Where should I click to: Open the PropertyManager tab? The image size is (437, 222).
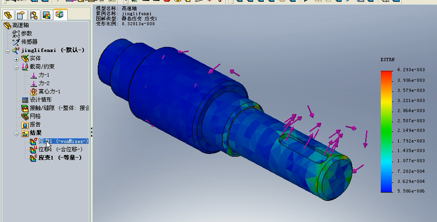point(21,15)
